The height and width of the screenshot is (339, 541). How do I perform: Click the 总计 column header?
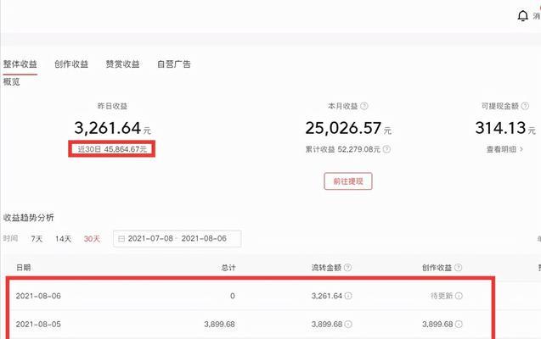coord(228,268)
